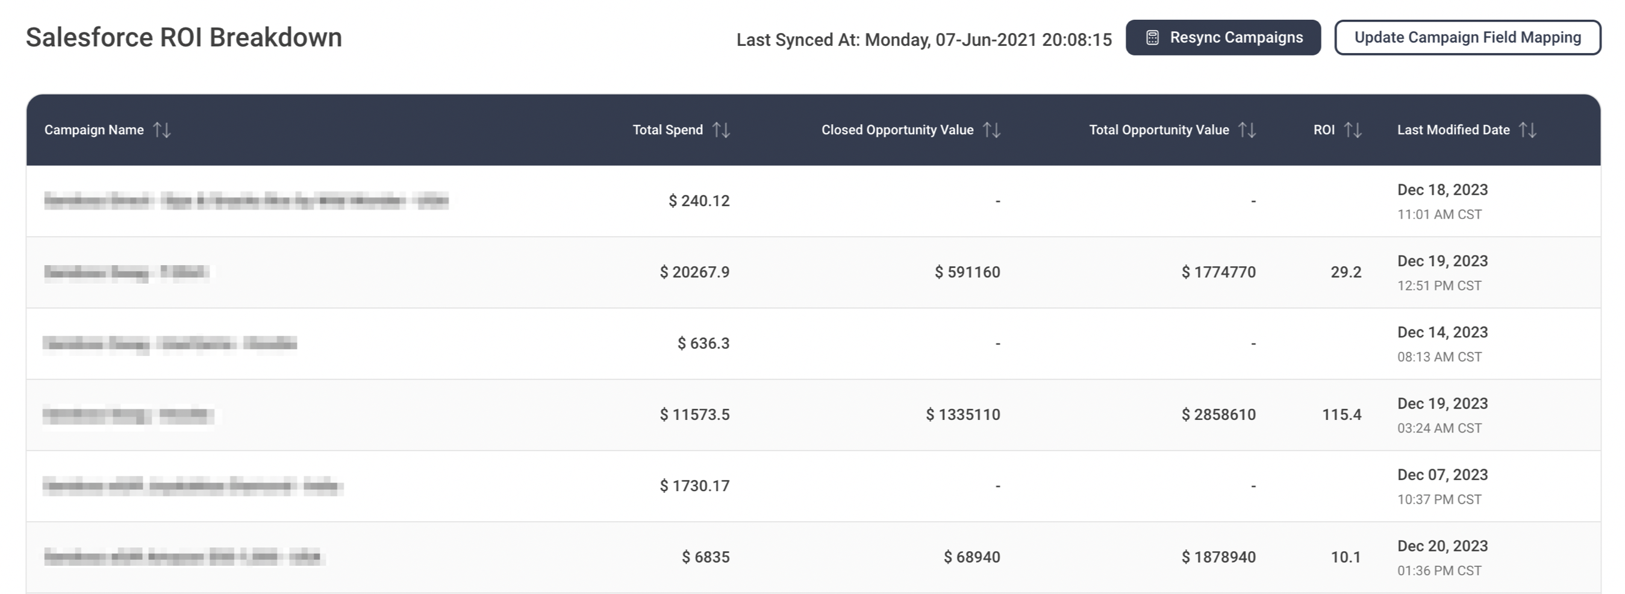Click the Dec 14, 2023 modified date
1625x594 pixels.
pos(1442,333)
